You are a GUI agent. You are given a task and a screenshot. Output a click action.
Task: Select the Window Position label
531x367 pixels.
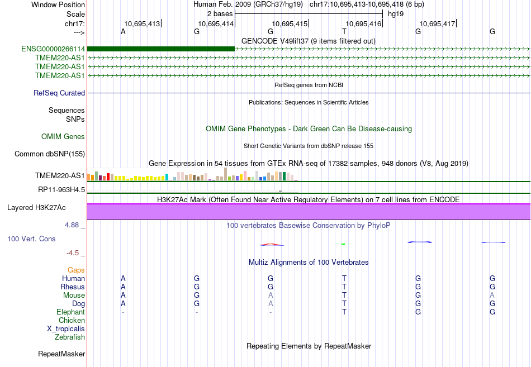point(58,4)
